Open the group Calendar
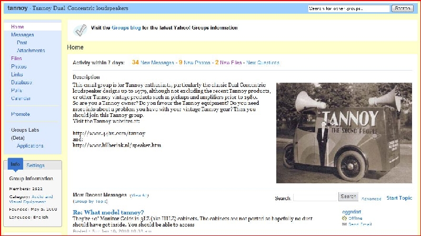Image resolution: width=421 pixels, height=236 pixels. [21, 98]
